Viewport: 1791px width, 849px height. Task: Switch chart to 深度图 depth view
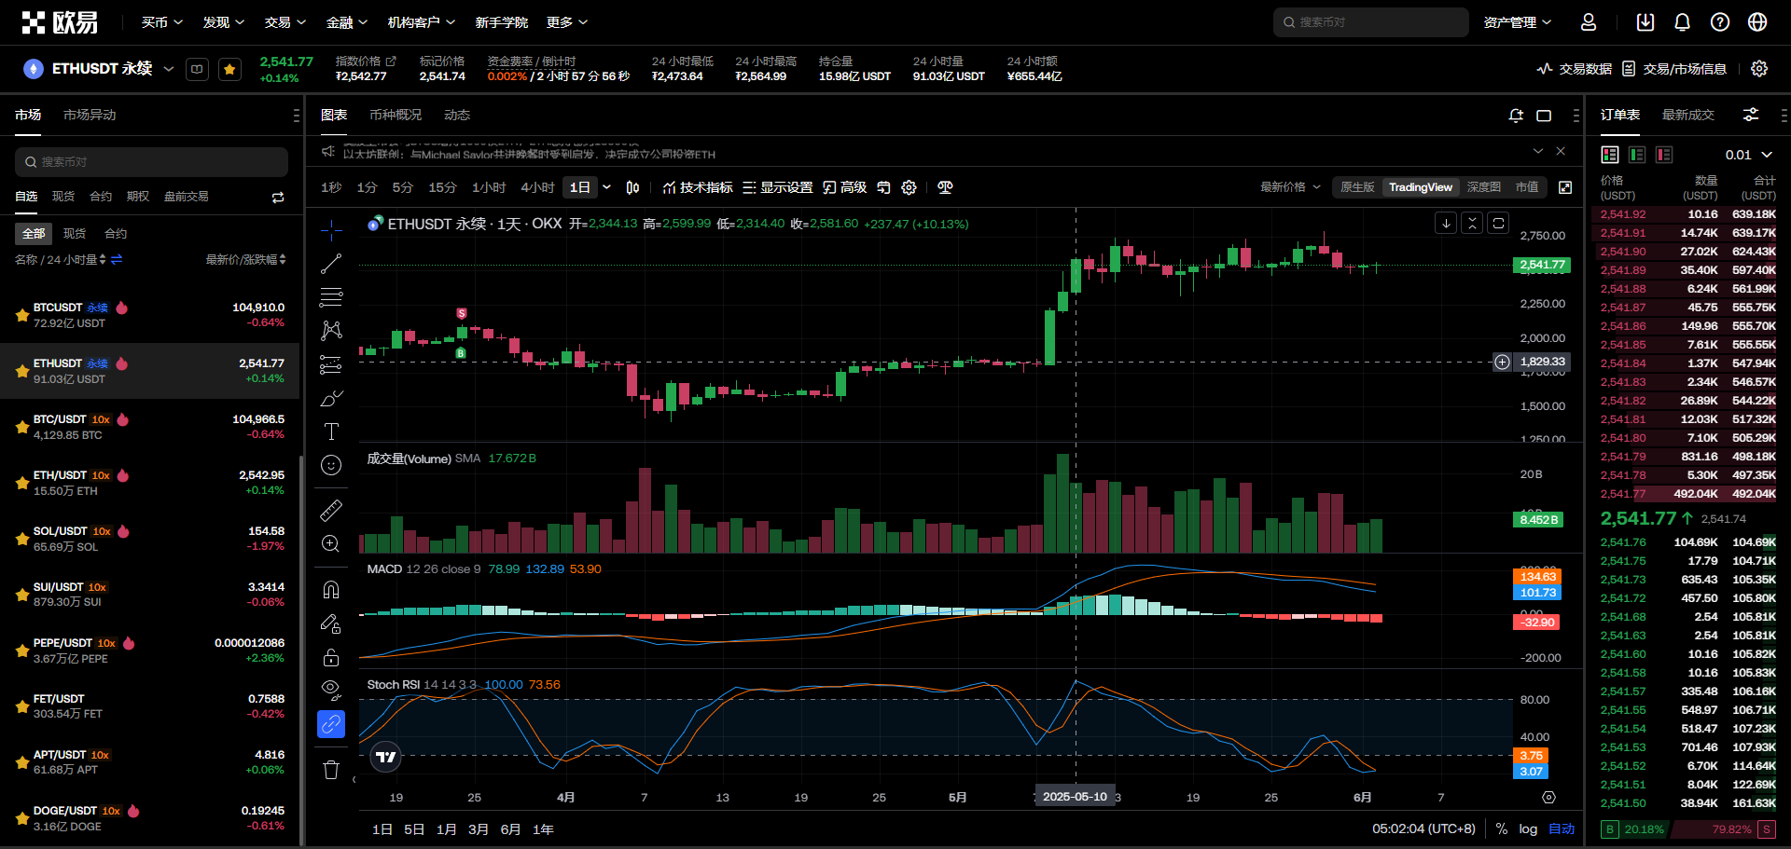pyautogui.click(x=1483, y=187)
